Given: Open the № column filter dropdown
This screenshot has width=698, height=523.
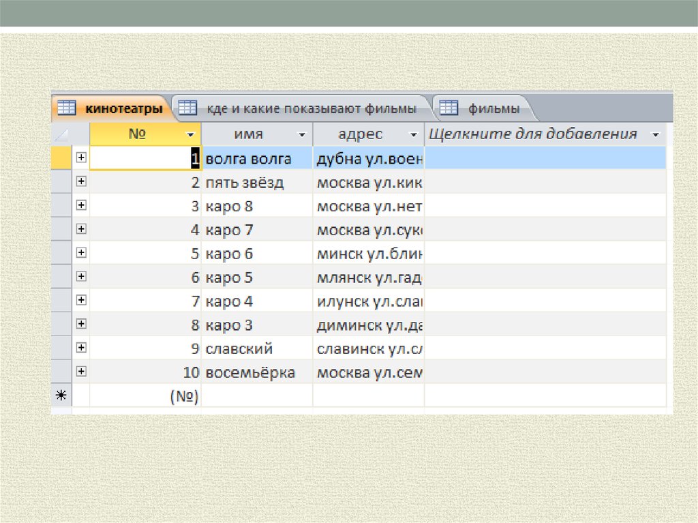Looking at the screenshot, I should 190,134.
